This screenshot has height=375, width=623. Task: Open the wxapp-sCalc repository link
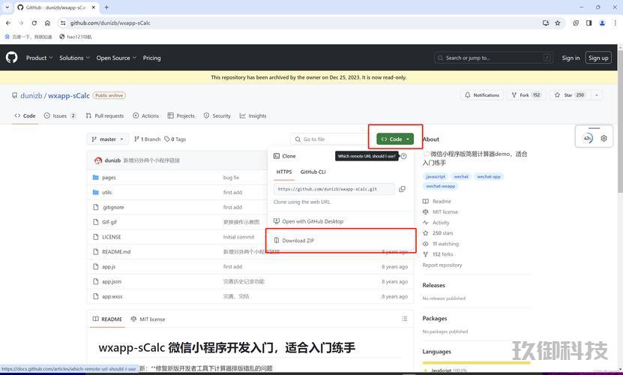pyautogui.click(x=69, y=95)
